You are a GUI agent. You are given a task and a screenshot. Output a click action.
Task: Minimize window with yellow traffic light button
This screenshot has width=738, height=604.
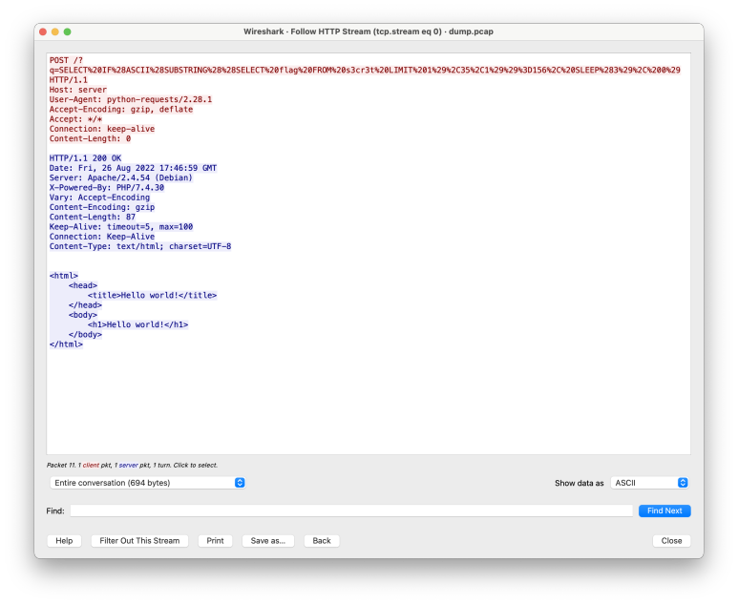[x=55, y=31]
